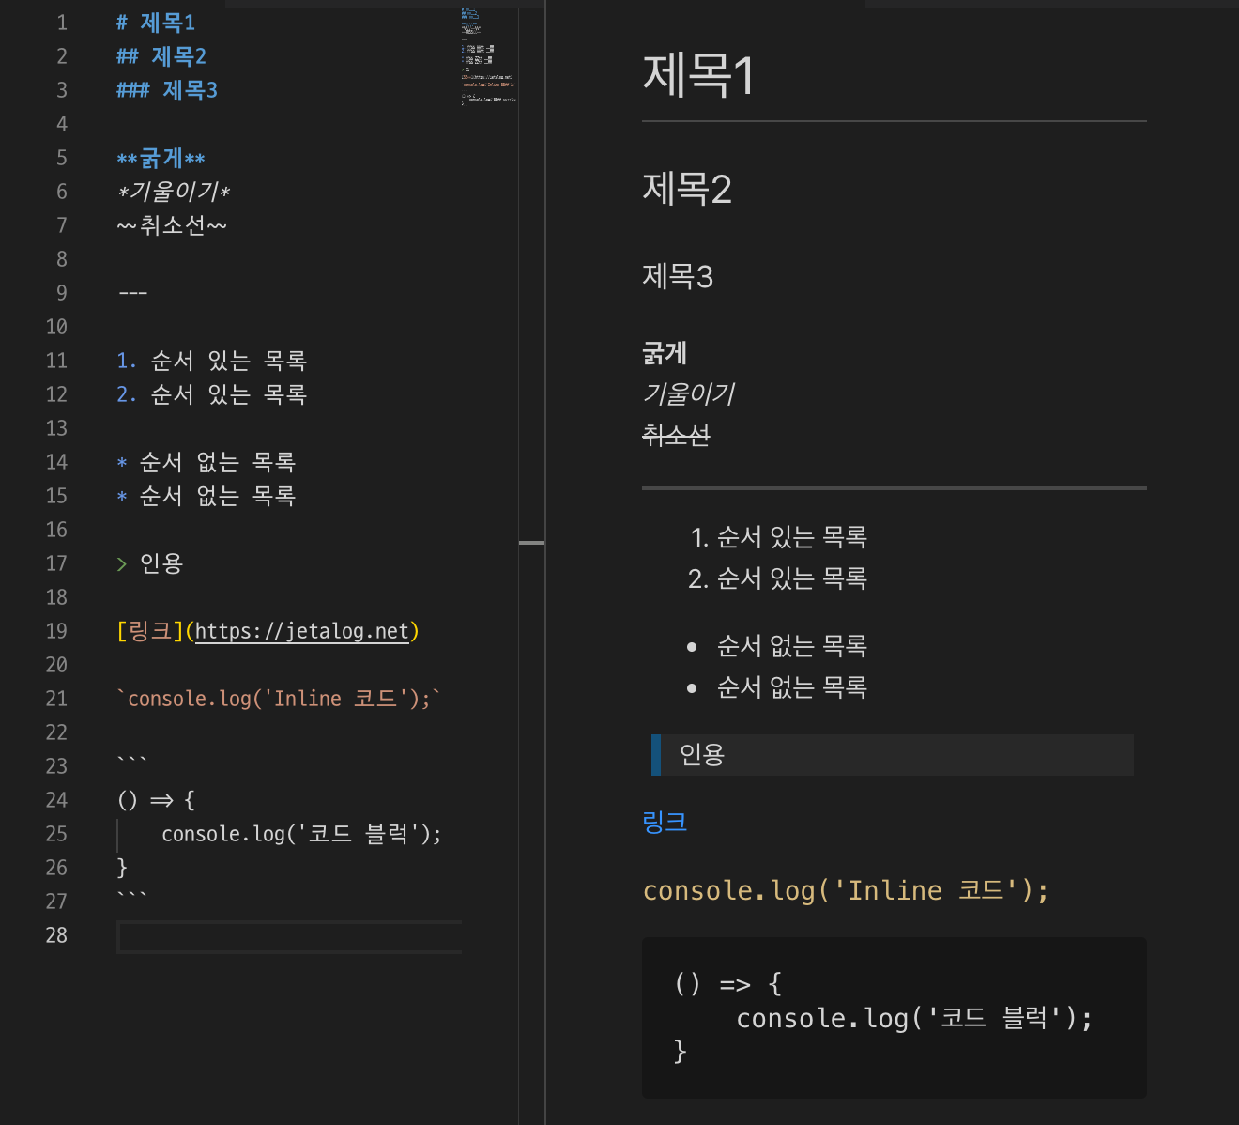Click line number 24 in gutter
Image resolution: width=1239 pixels, height=1125 pixels.
coord(56,800)
